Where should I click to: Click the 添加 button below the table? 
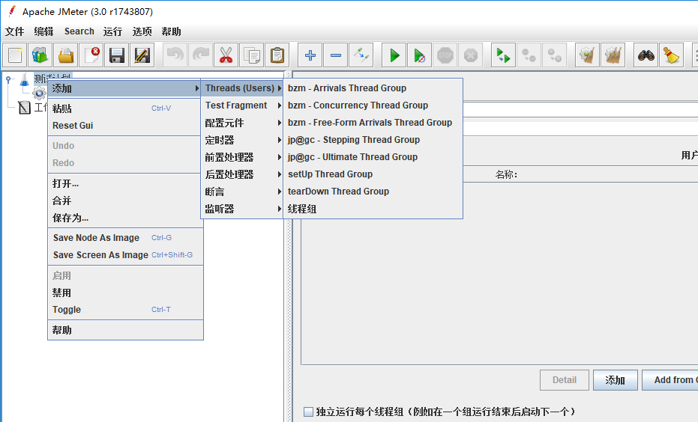coord(616,380)
